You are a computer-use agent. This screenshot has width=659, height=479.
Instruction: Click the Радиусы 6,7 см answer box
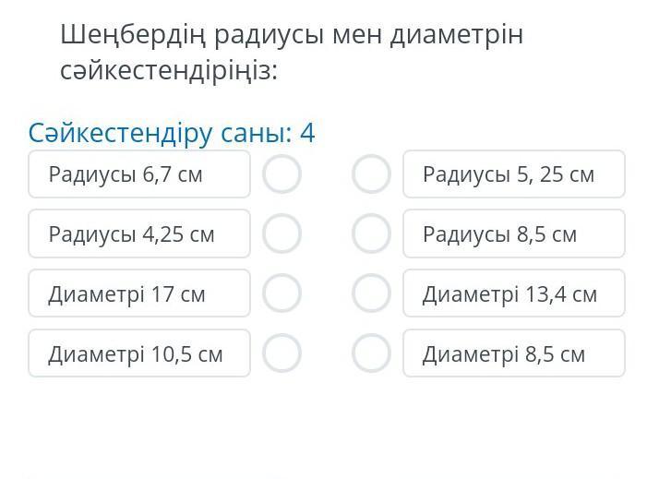[139, 174]
